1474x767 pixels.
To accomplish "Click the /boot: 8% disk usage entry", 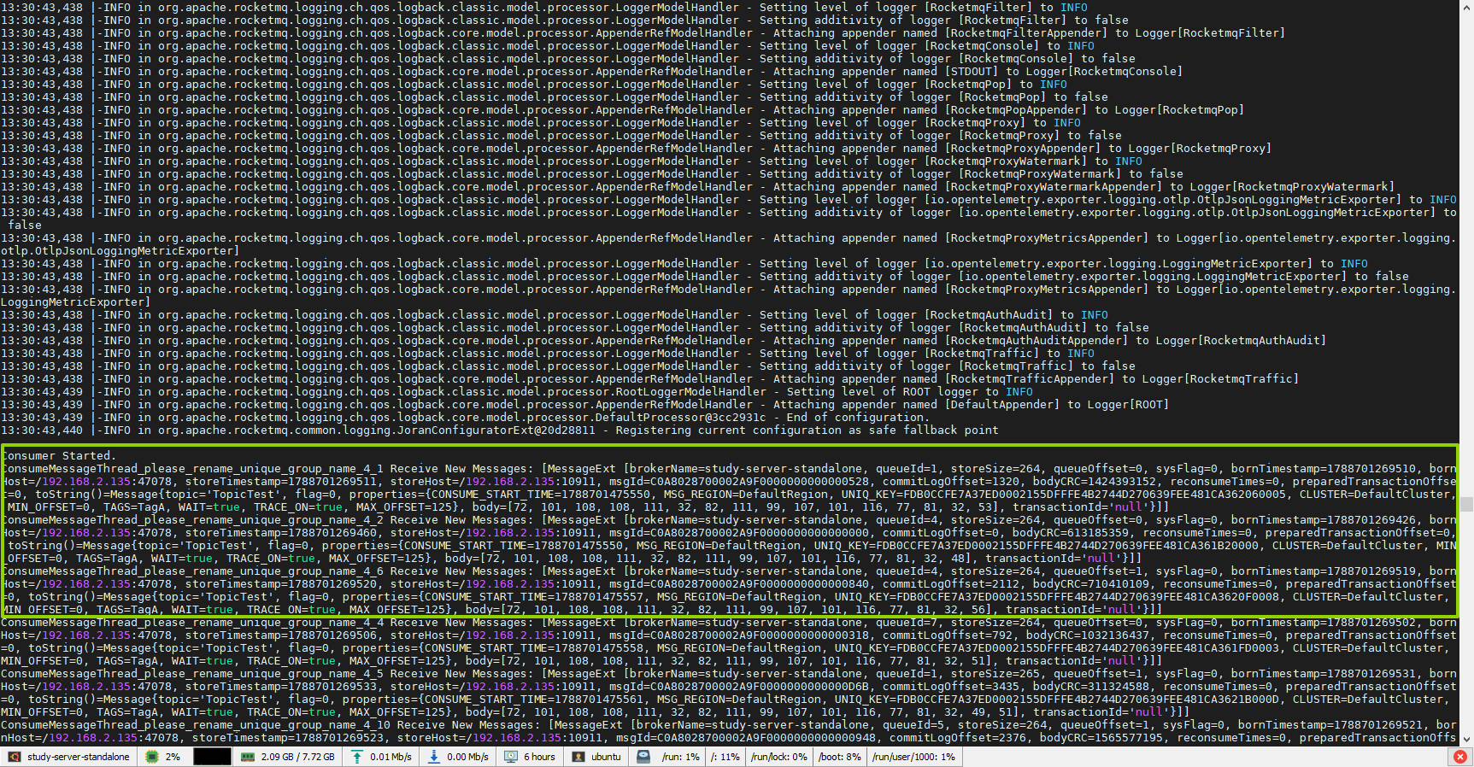I will click(840, 757).
